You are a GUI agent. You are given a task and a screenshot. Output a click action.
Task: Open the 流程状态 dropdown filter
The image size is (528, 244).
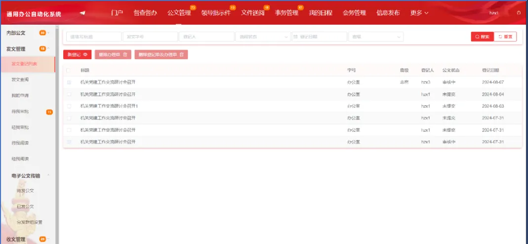click(x=263, y=37)
